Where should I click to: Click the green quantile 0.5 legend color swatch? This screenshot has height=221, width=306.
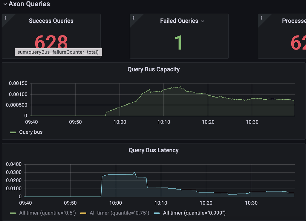[12, 213]
